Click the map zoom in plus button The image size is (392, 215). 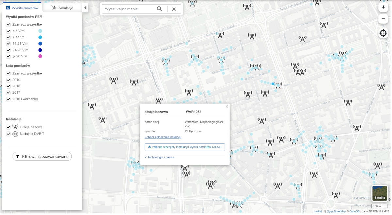pos(383,7)
